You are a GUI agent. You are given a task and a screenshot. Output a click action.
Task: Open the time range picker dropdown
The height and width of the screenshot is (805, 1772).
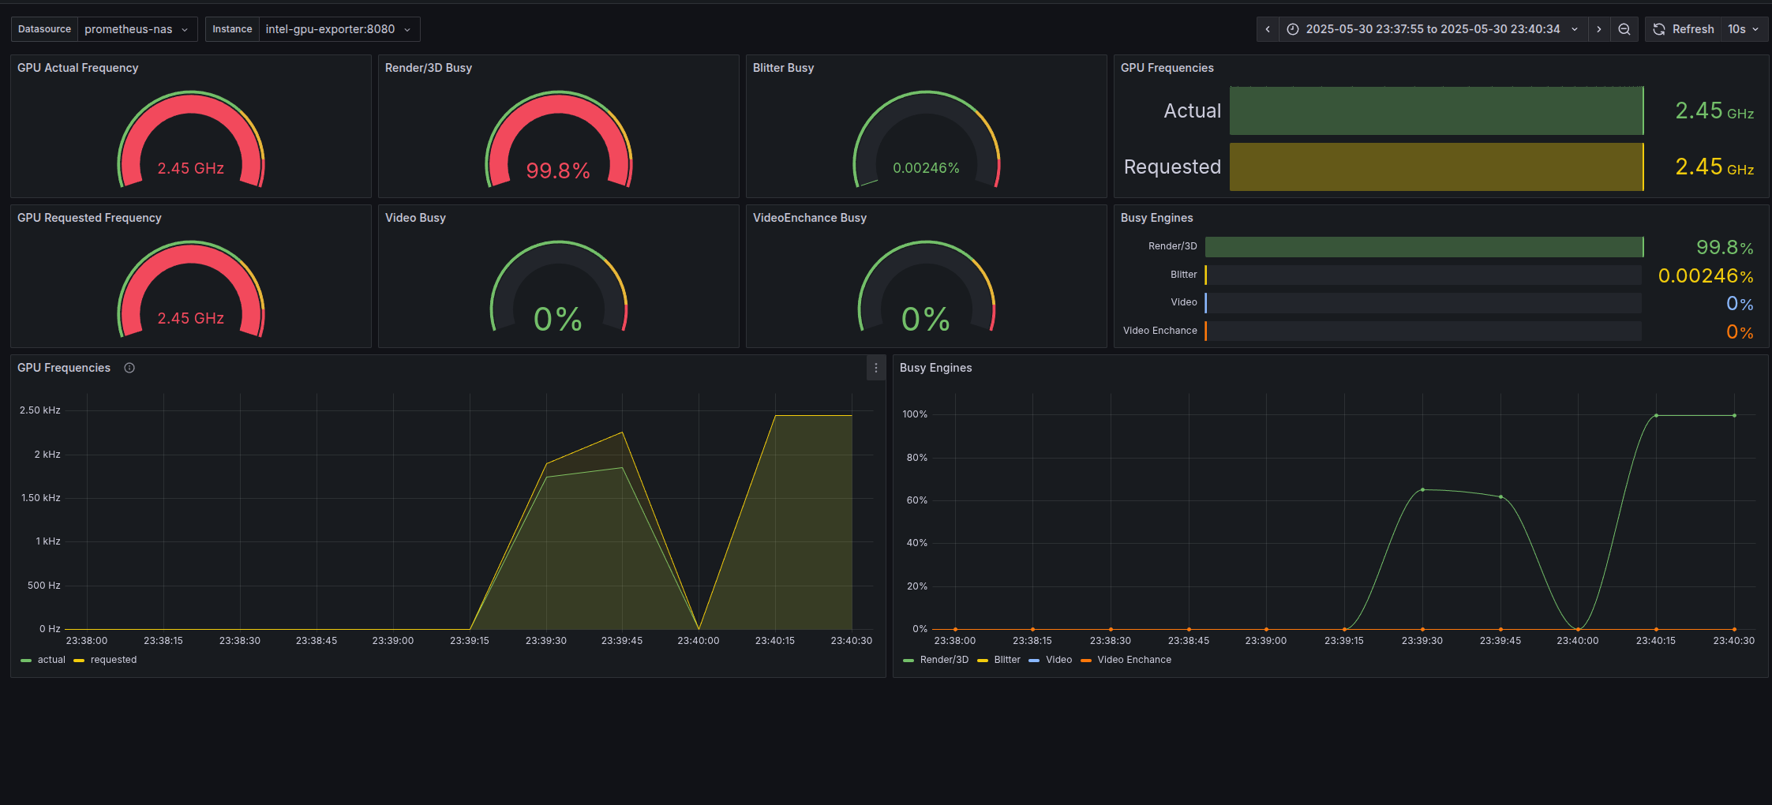pyautogui.click(x=1433, y=29)
